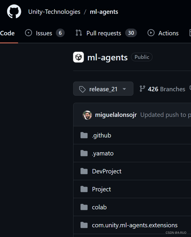Open the Pull requests icon
Viewport: 191px width, 237px height.
click(x=78, y=33)
